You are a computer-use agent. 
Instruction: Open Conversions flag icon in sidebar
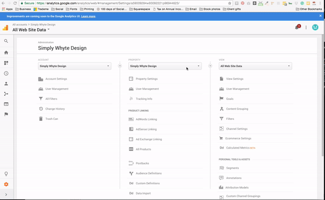pyautogui.click(x=6, y=114)
